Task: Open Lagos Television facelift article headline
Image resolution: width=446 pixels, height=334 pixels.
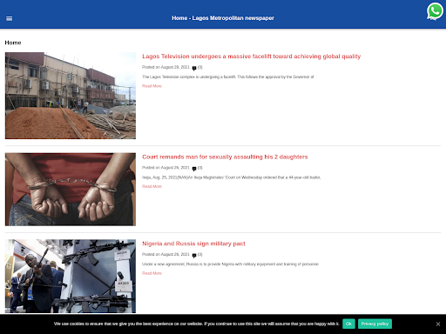Action: (x=251, y=57)
